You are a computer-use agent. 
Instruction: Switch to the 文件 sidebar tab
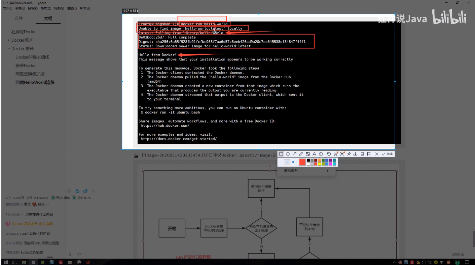(x=19, y=18)
